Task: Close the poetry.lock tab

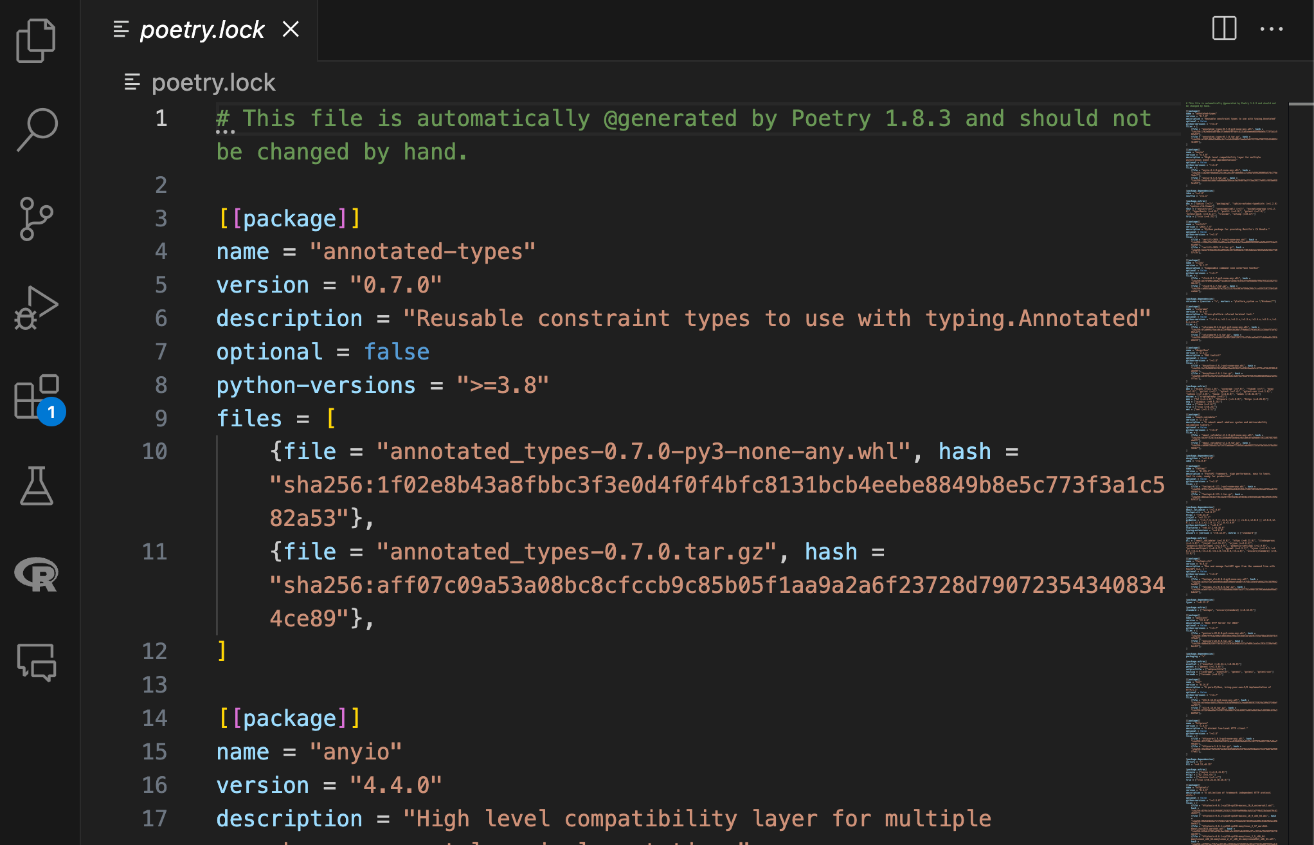Action: pyautogui.click(x=291, y=29)
